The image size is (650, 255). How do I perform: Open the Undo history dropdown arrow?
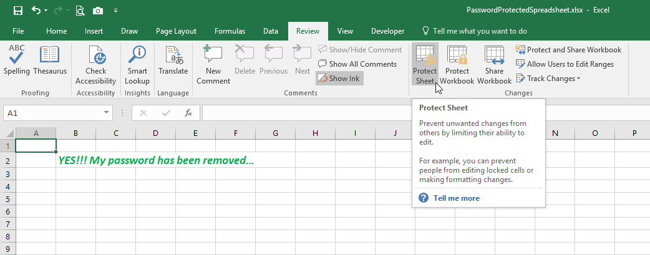click(x=46, y=11)
